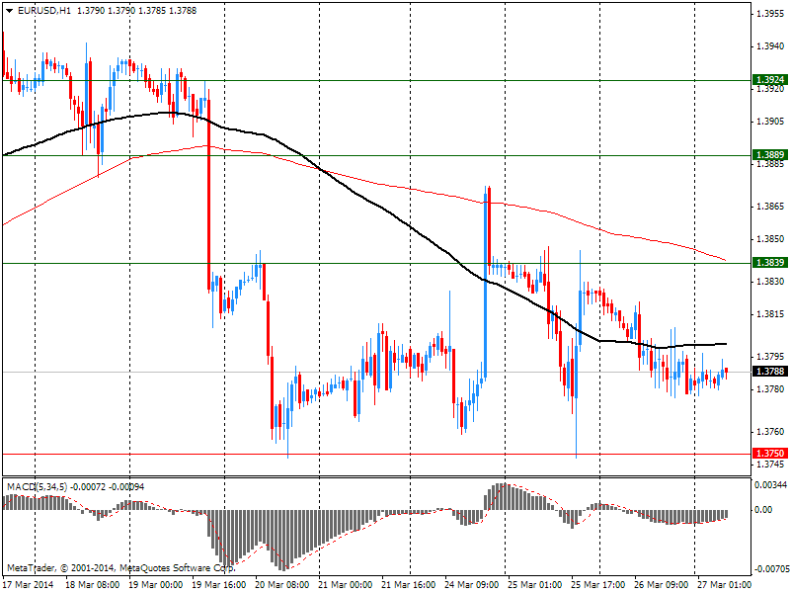
Task: Click the 20 Mar 08:00 time label
Action: [282, 585]
